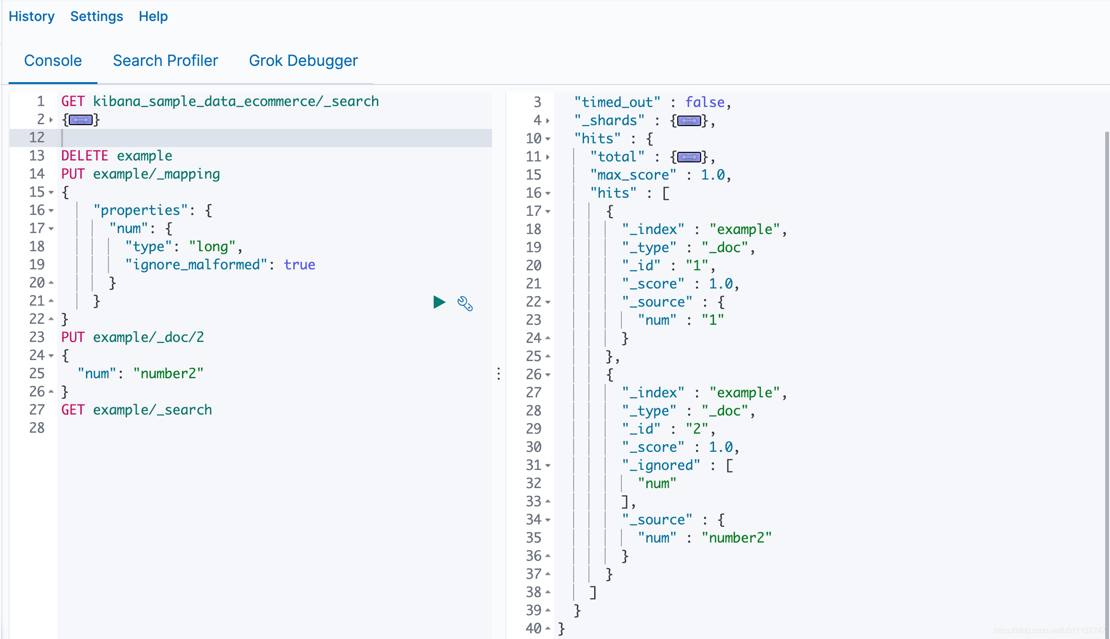
Task: Click the "_id" : "2" response line
Action: click(x=669, y=429)
